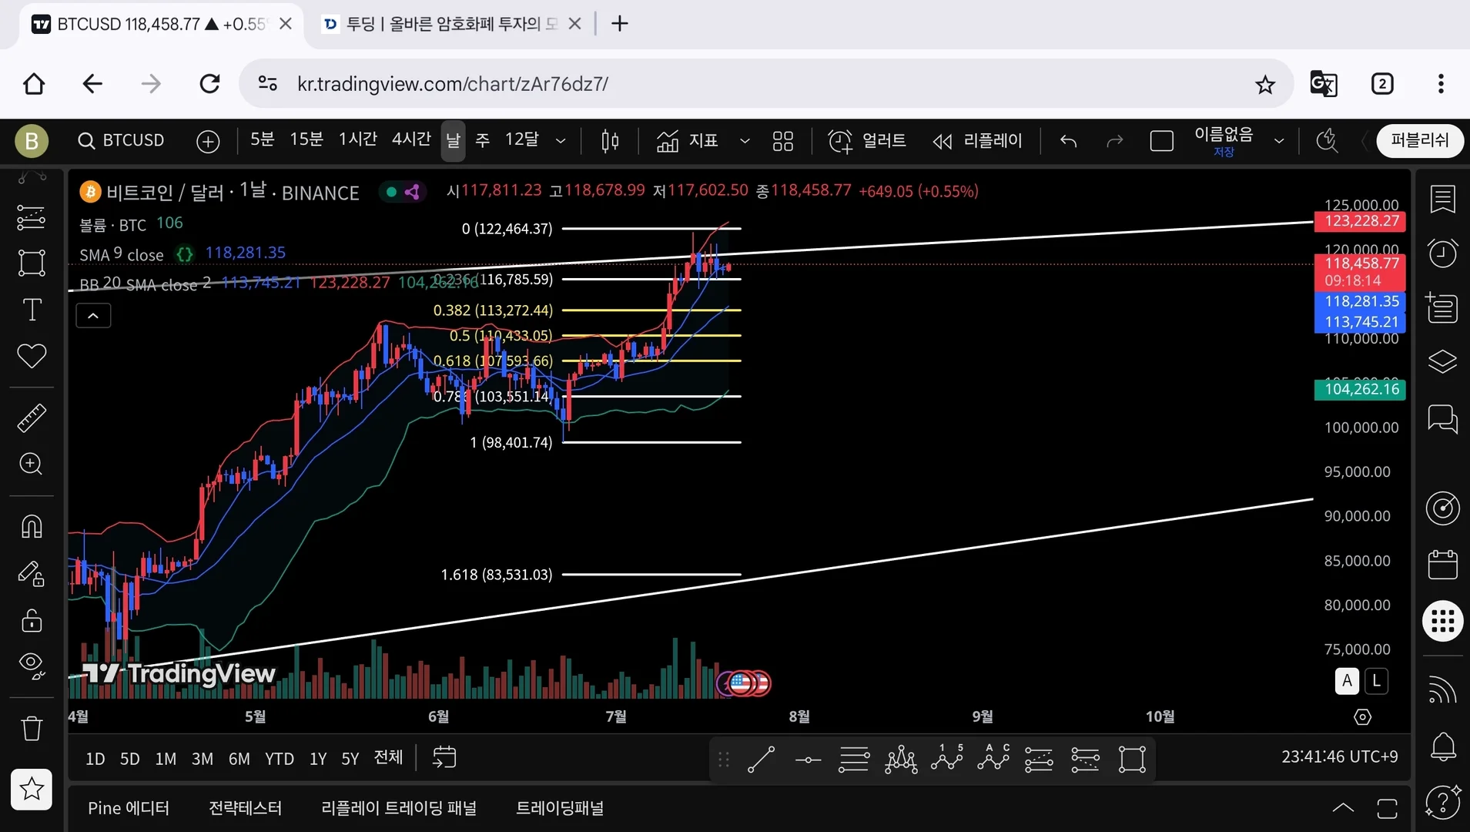
Task: Add a compare symbol with plus icon
Action: coord(208,141)
